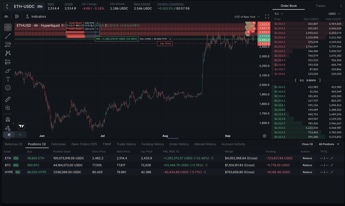This screenshot has height=206, width=345.
Task: Edit TP/SL for the HYPE position
Action: point(332,172)
